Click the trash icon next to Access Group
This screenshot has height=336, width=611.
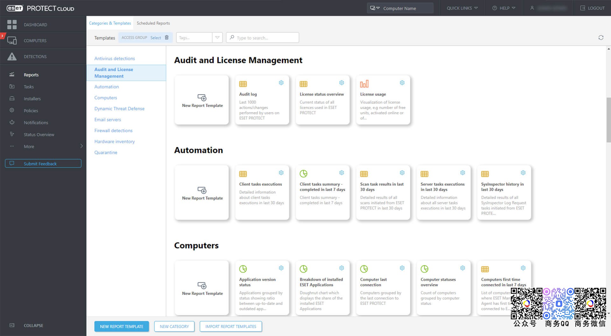pyautogui.click(x=166, y=38)
